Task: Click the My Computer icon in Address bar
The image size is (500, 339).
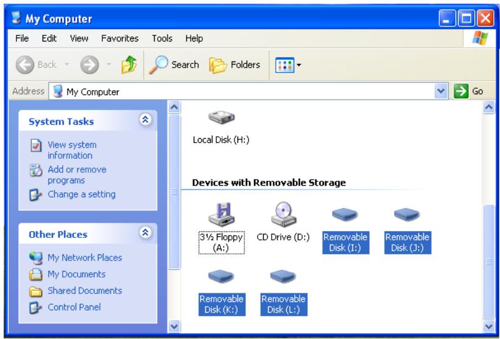Action: (x=58, y=91)
